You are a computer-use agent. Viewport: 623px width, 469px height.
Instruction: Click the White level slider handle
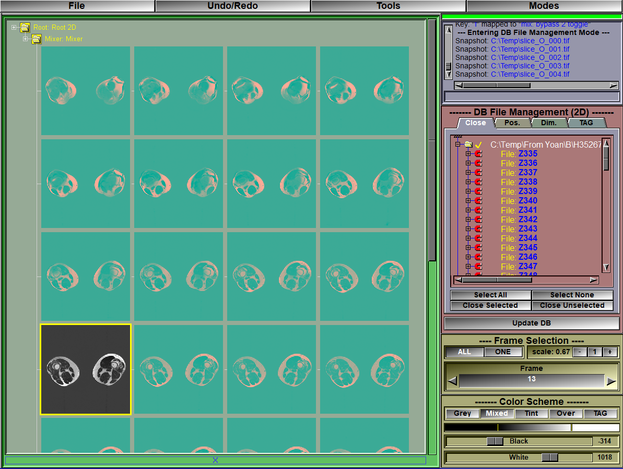[550, 458]
